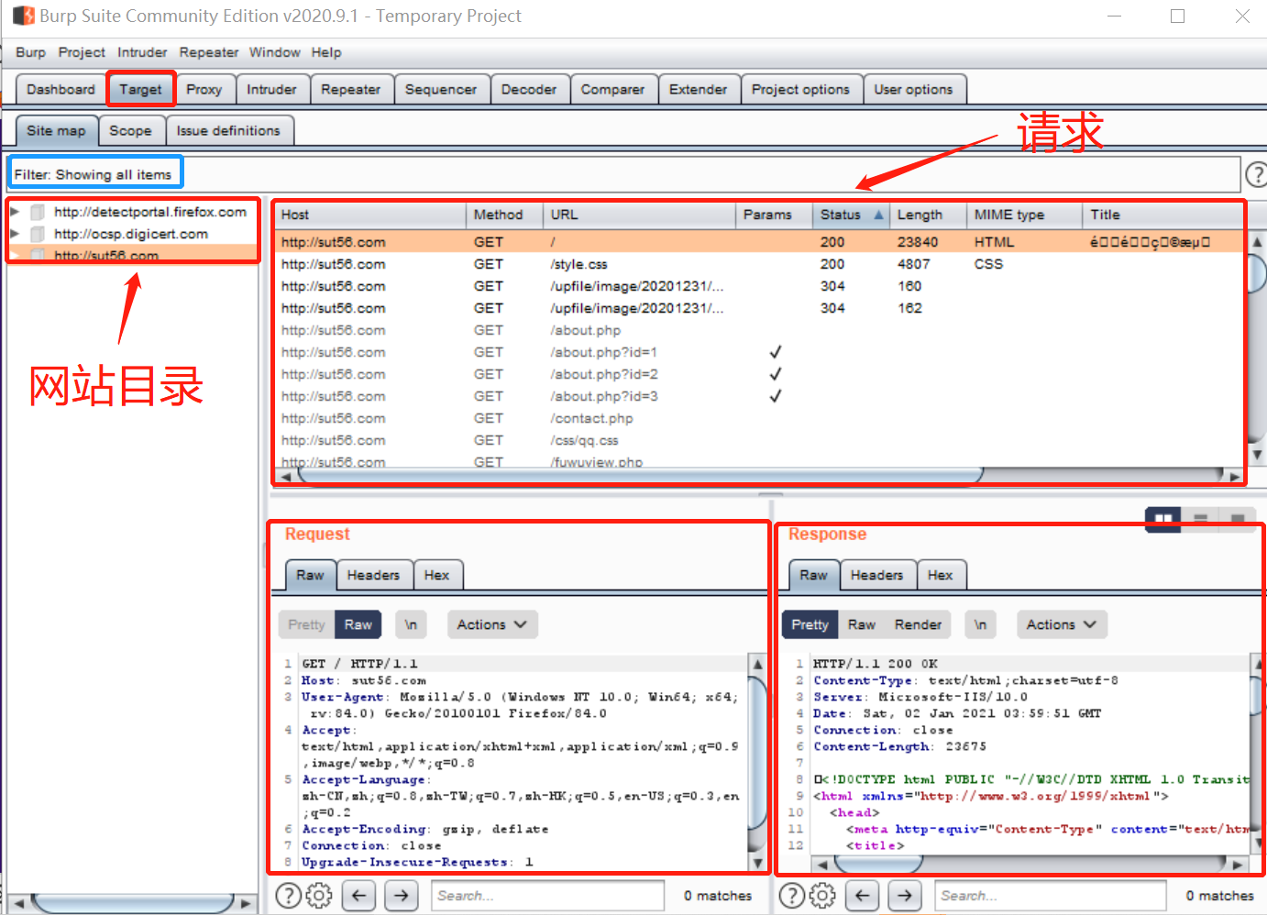Switch to User options tab

(x=913, y=89)
